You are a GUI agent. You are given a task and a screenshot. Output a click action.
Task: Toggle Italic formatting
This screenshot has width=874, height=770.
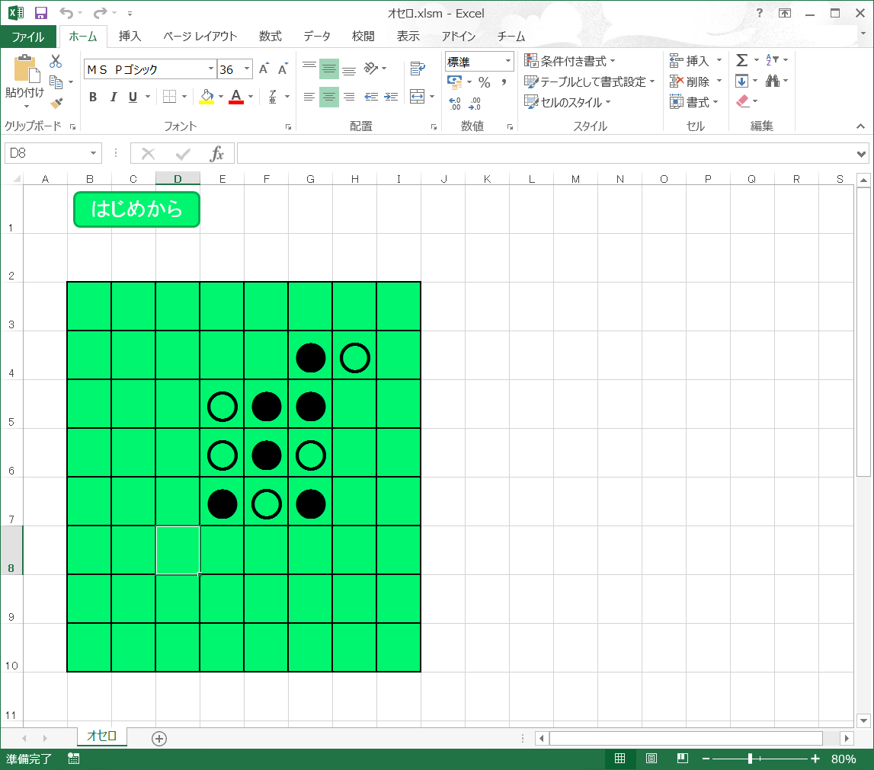point(114,97)
